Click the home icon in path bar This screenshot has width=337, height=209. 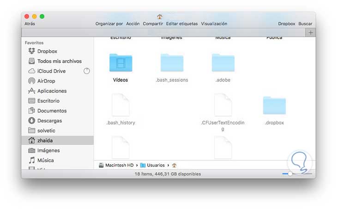(174, 165)
